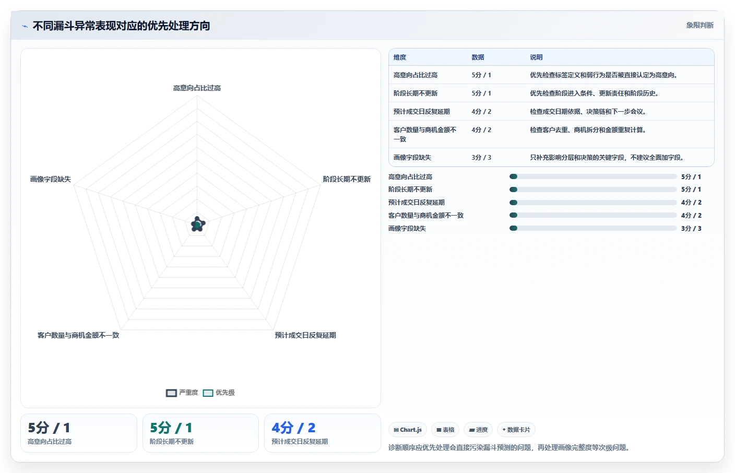Click the footer note about 诊断顺序
This screenshot has width=735, height=473.
tap(509, 447)
